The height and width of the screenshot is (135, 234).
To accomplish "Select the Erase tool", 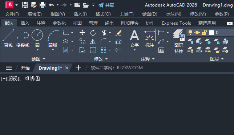I will (x=118, y=33).
